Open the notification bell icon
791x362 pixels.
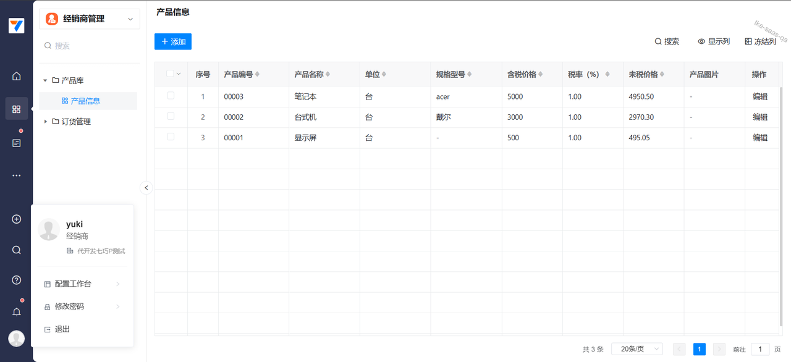coord(17,312)
